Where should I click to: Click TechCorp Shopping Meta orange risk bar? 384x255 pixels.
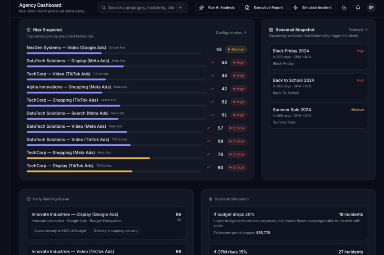[115, 158]
